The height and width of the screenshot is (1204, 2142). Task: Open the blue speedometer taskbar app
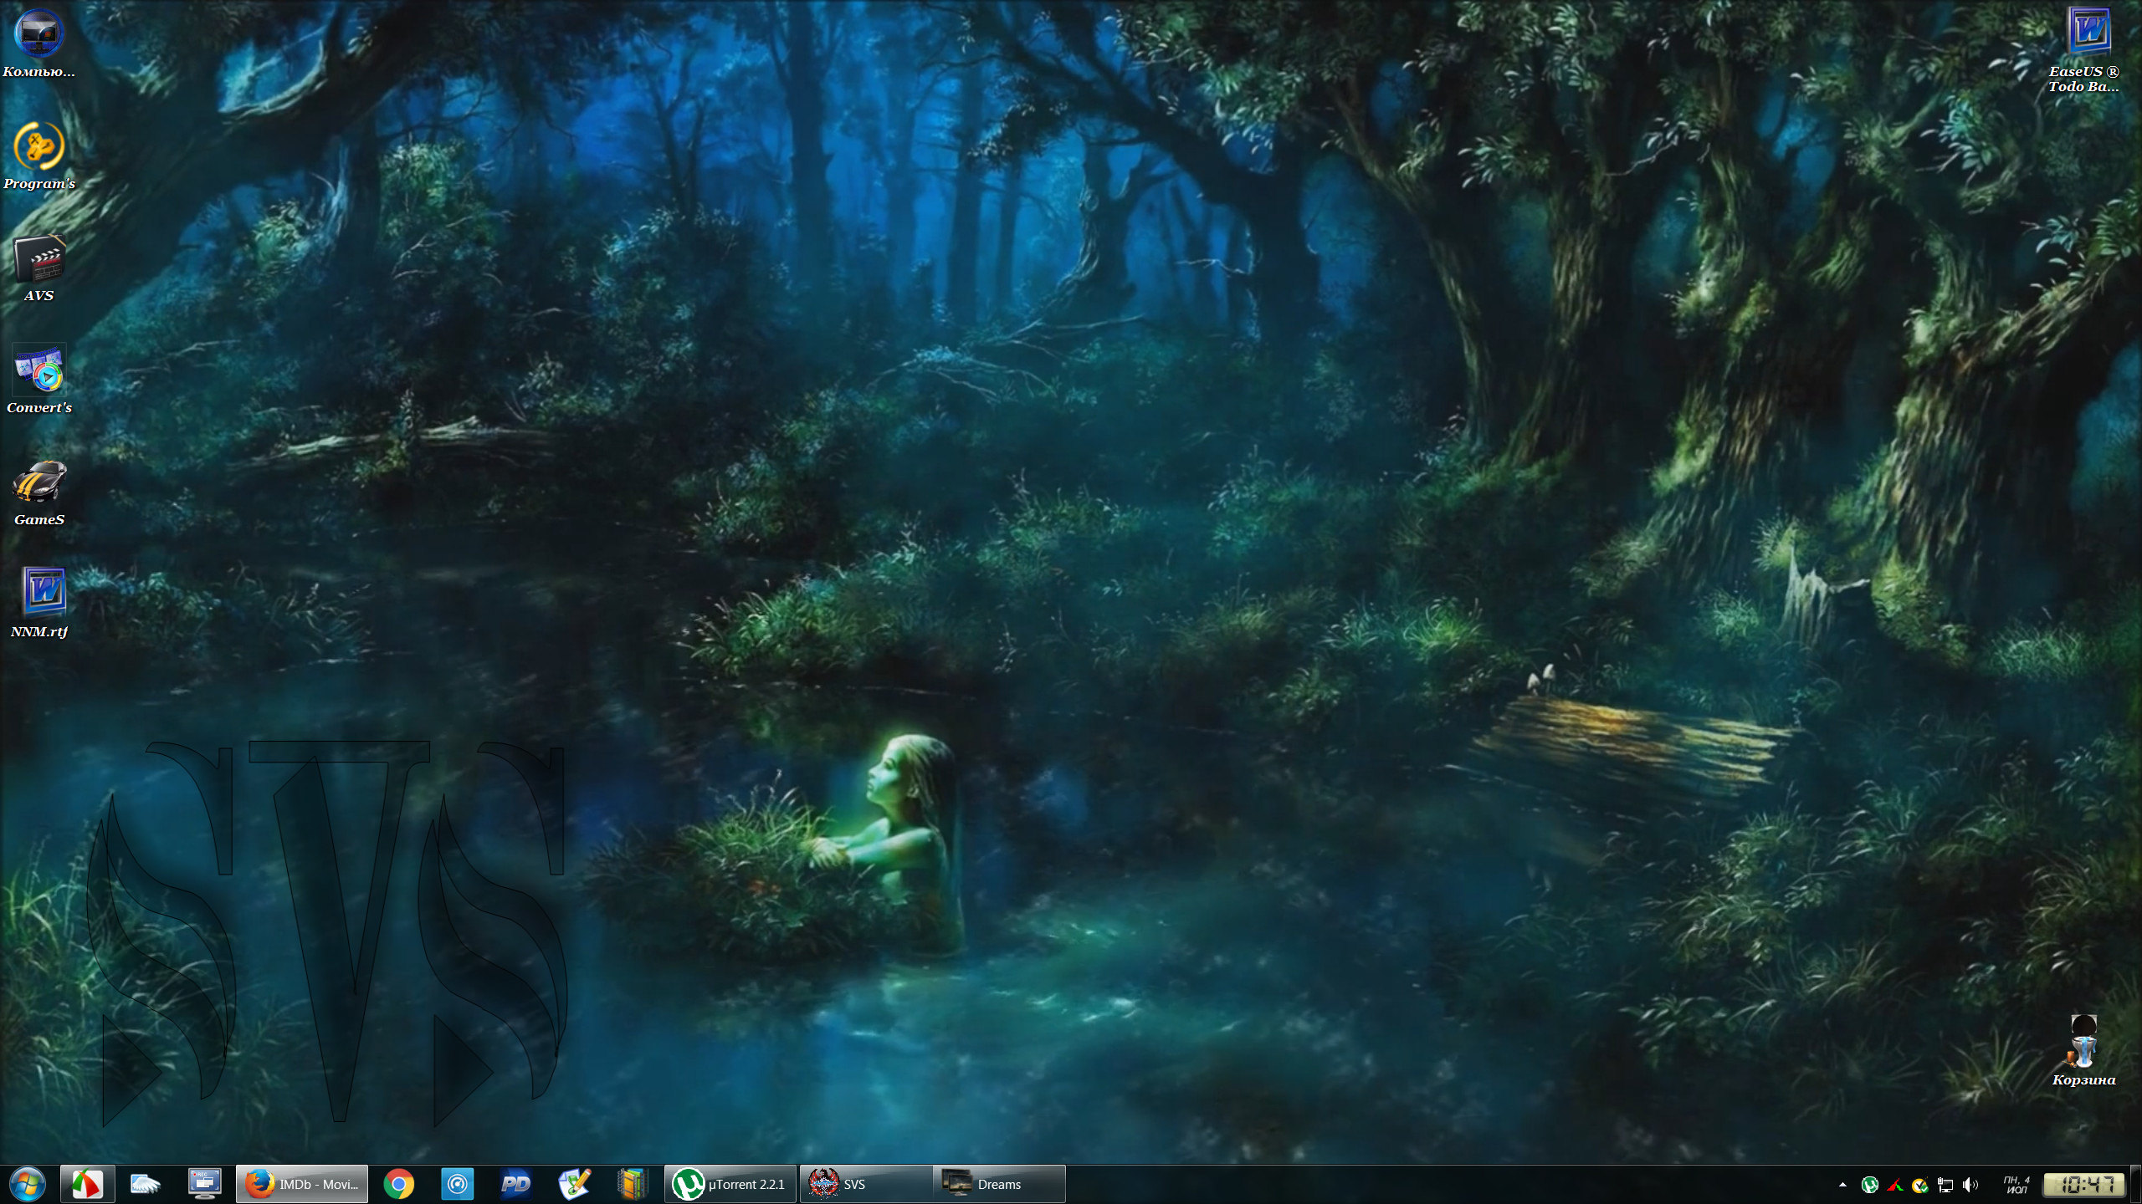click(x=458, y=1184)
